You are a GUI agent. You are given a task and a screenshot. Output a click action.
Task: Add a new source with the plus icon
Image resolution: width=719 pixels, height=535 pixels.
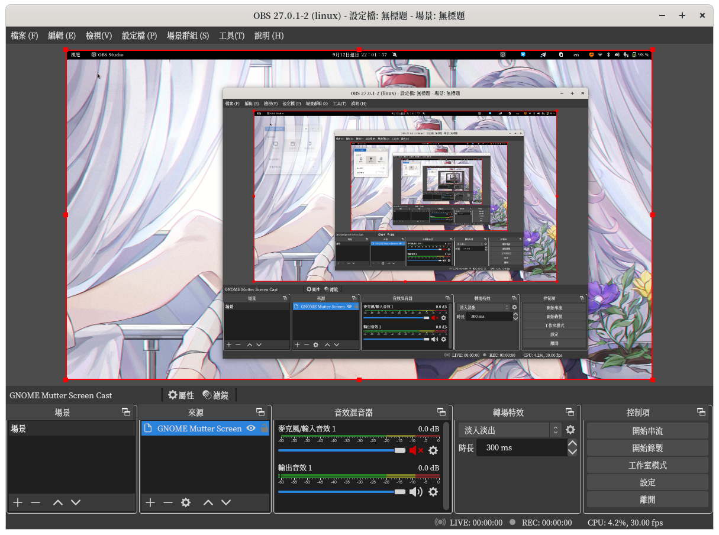point(150,502)
